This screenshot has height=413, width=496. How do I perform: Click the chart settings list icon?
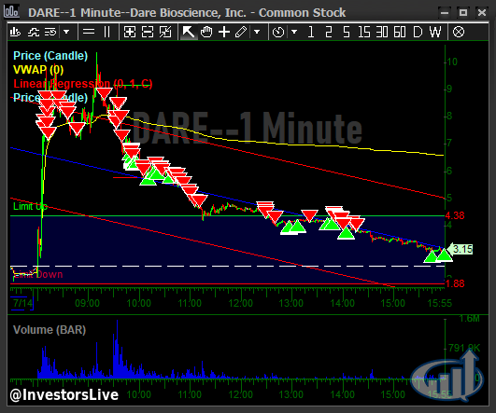(x=50, y=32)
